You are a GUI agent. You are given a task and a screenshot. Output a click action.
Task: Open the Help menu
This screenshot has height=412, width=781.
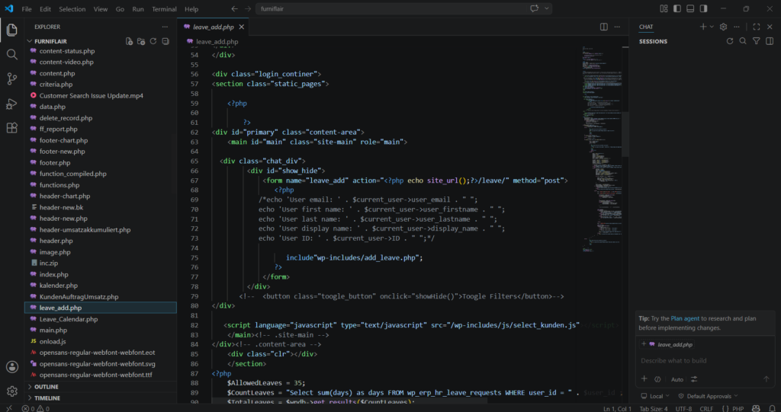[191, 9]
